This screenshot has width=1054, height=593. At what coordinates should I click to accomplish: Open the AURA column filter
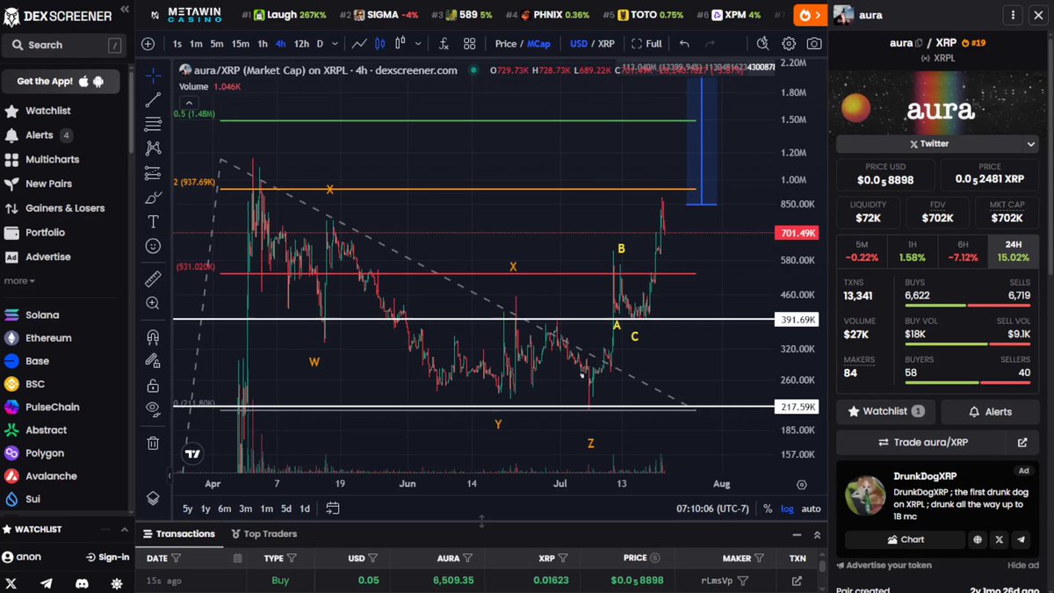click(x=469, y=558)
